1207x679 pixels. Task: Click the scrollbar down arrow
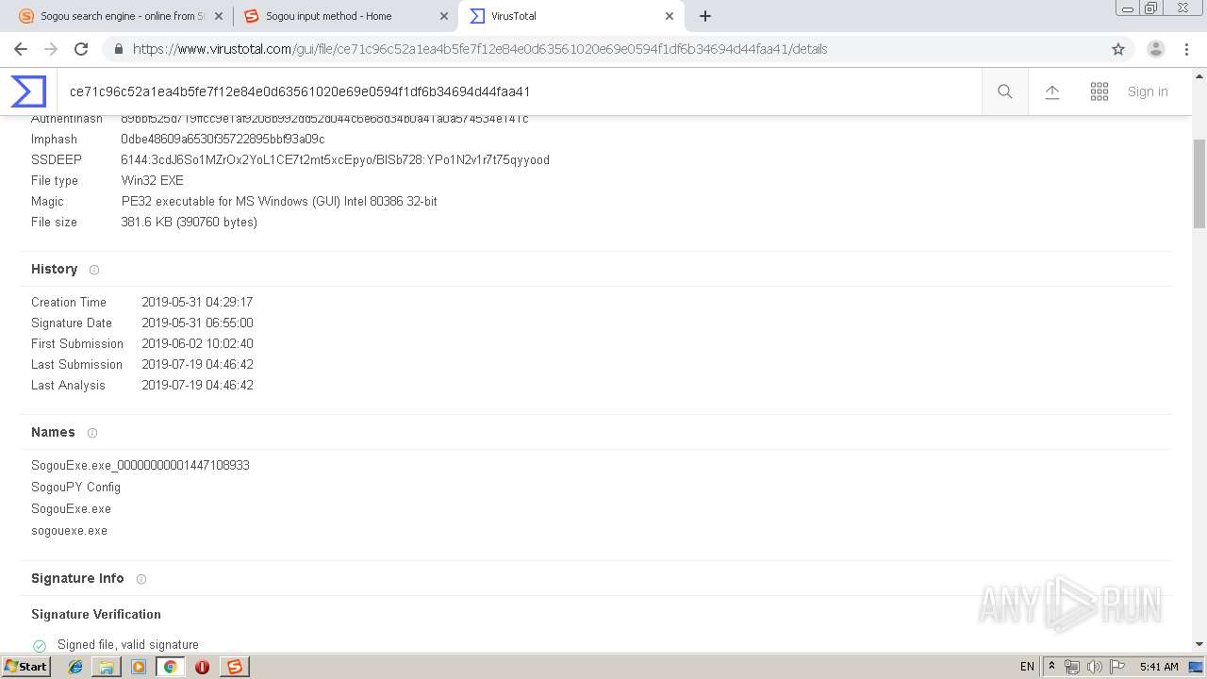coord(1199,644)
